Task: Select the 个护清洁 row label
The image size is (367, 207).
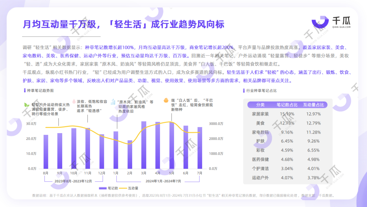Action: [x=260, y=169]
